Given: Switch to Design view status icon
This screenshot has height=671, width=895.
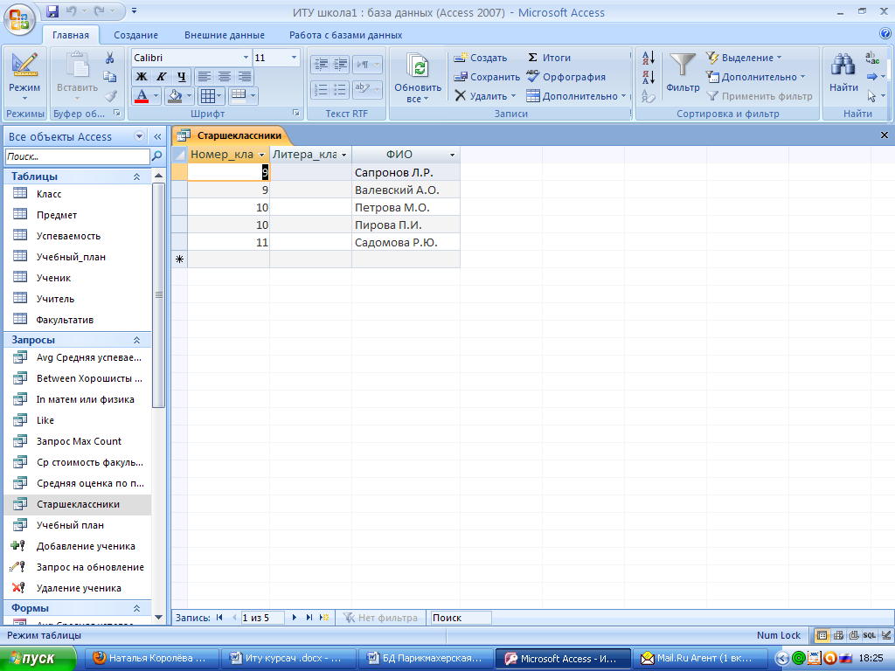Looking at the screenshot, I should tap(886, 635).
